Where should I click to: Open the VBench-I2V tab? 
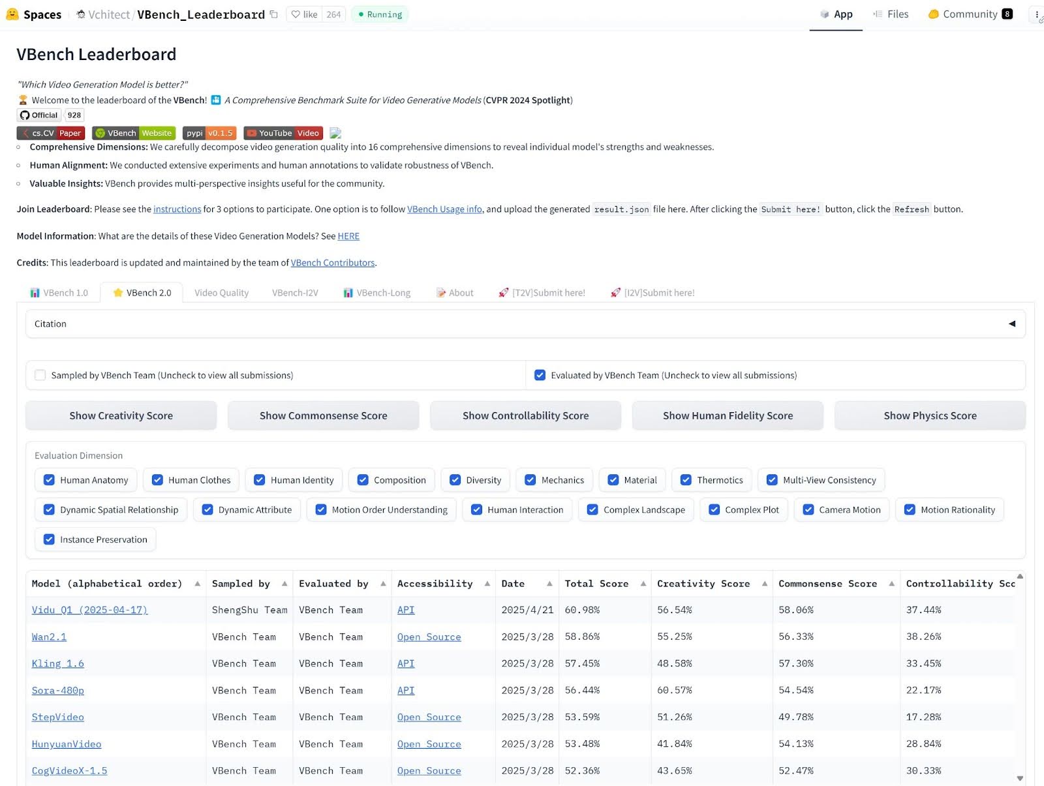click(x=295, y=293)
